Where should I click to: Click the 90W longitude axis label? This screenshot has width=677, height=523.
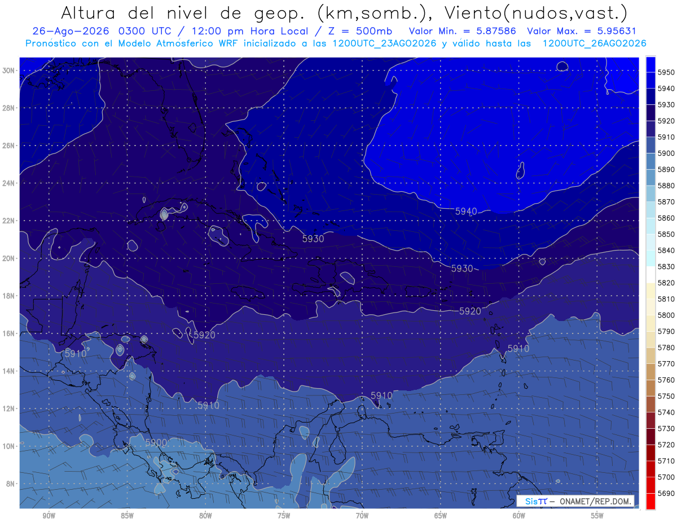[49, 516]
